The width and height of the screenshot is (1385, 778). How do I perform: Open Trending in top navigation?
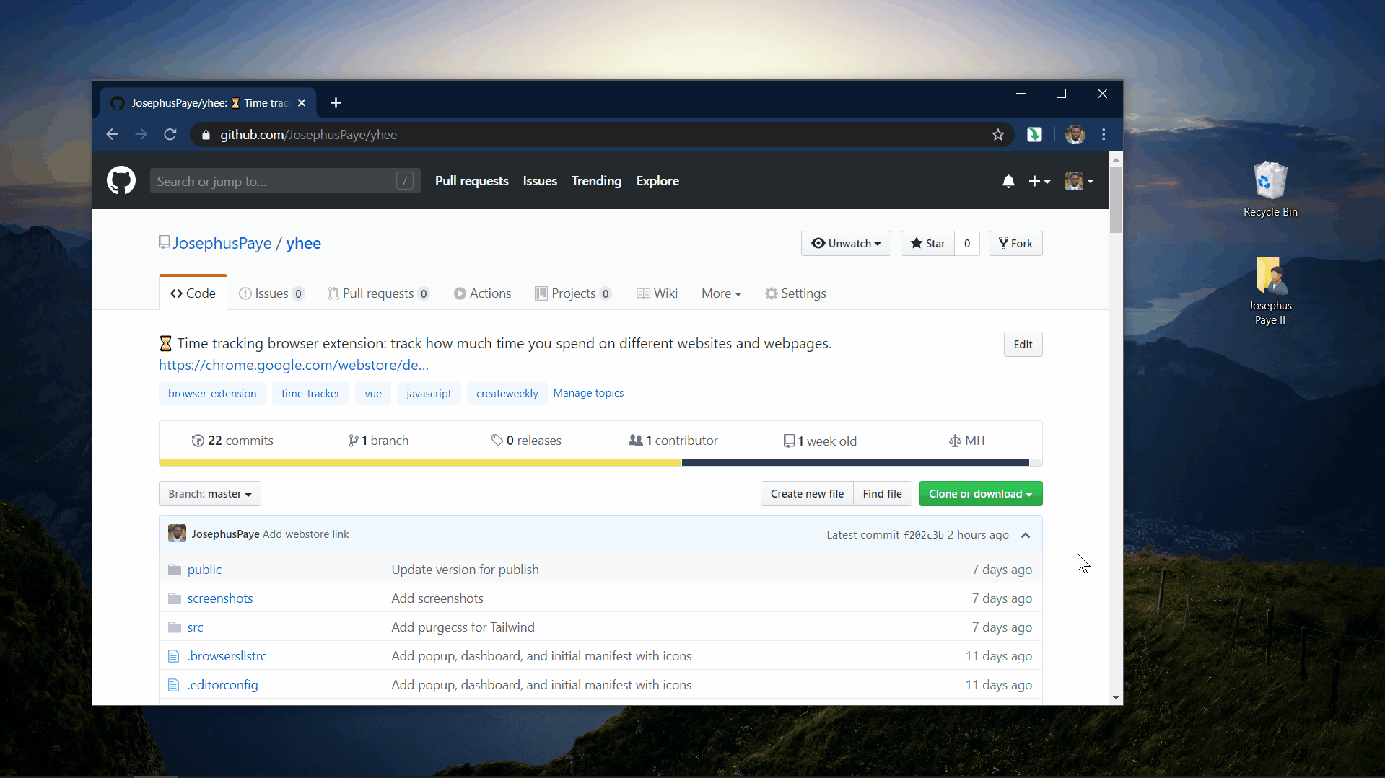click(596, 181)
